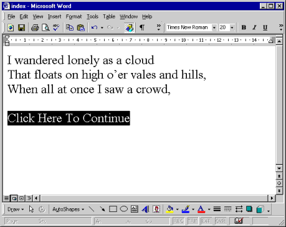
Task: Open Arrow Style options in the Drawing toolbar
Action: pyautogui.click(x=239, y=209)
